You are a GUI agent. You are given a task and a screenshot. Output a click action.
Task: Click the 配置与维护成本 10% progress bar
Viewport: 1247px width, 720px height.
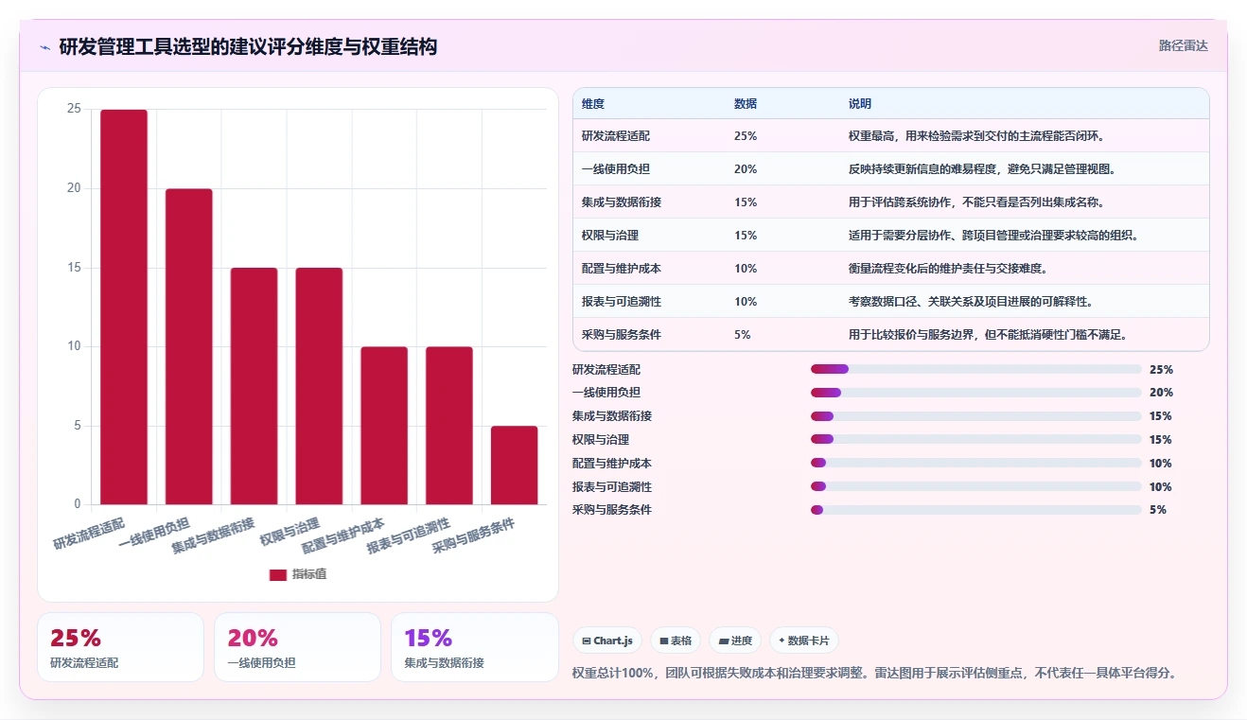click(x=976, y=463)
